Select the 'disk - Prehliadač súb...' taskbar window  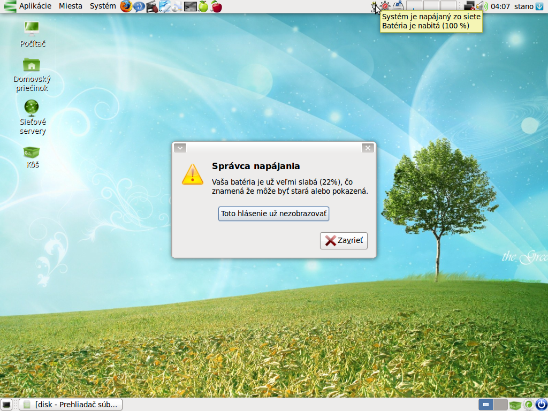(x=71, y=405)
